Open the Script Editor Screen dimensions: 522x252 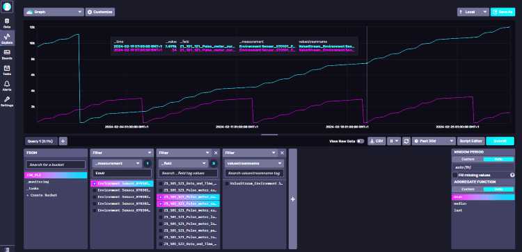[x=470, y=141]
